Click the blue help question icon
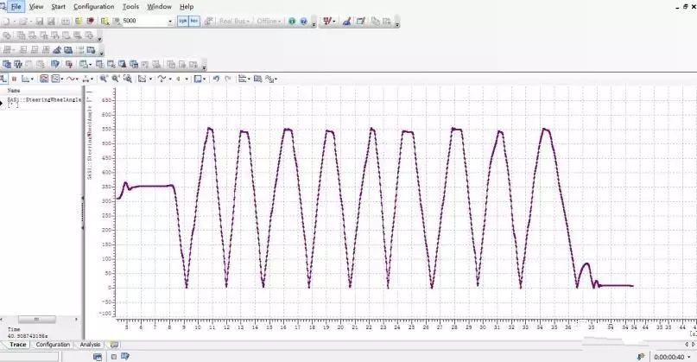 tap(303, 21)
